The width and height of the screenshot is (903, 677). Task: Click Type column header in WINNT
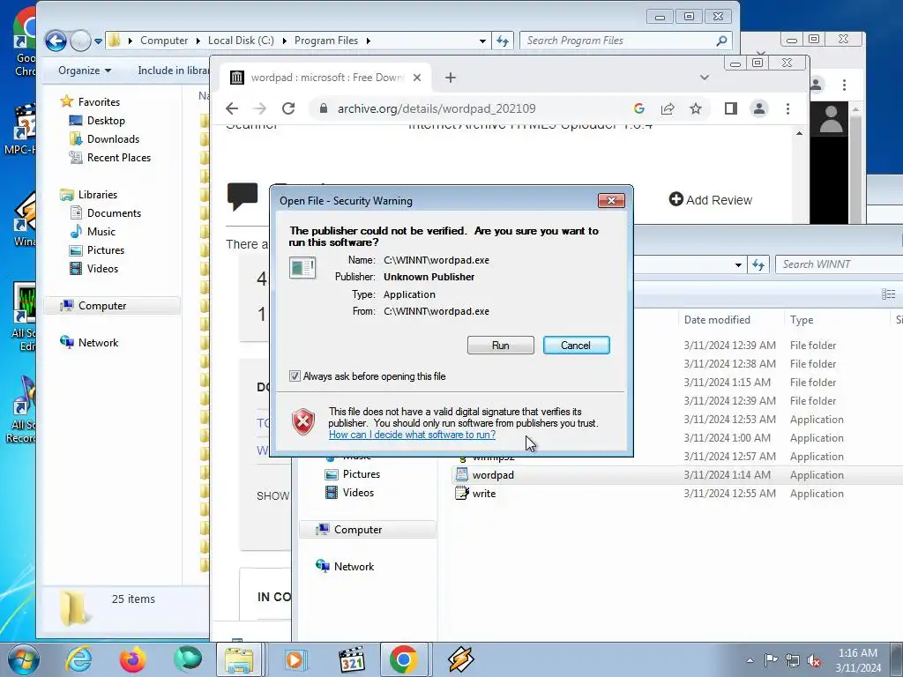801,319
